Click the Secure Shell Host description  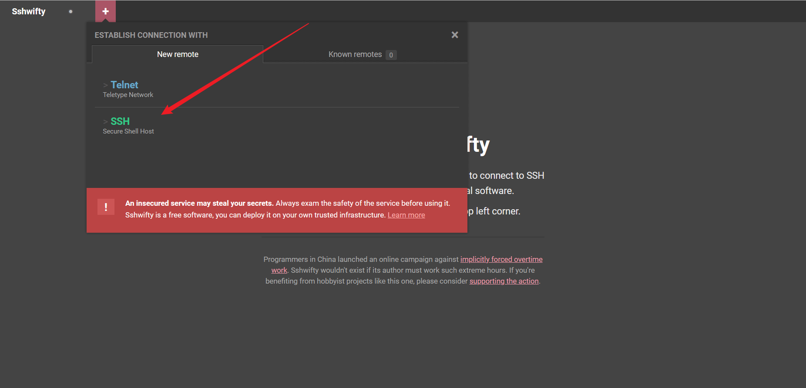[x=128, y=131]
